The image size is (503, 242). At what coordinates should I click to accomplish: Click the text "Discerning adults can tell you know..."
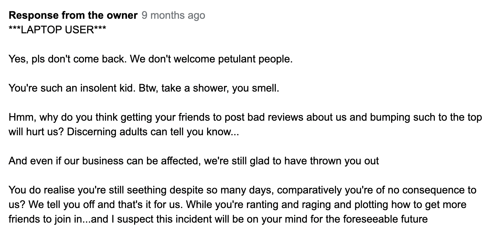(153, 132)
